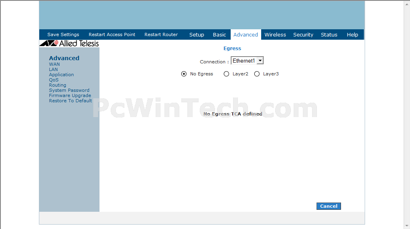Switch to the Advanced tab
410x229 pixels.
(246, 34)
